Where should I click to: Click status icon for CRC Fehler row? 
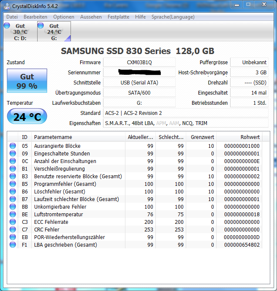(x=13, y=230)
